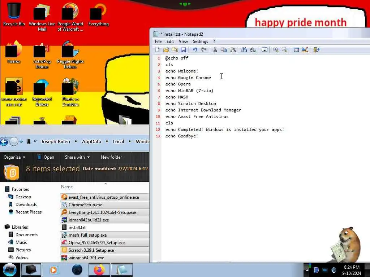Open Pictures library in the navigation pane
Screen dimensions: 370x277
[23, 250]
